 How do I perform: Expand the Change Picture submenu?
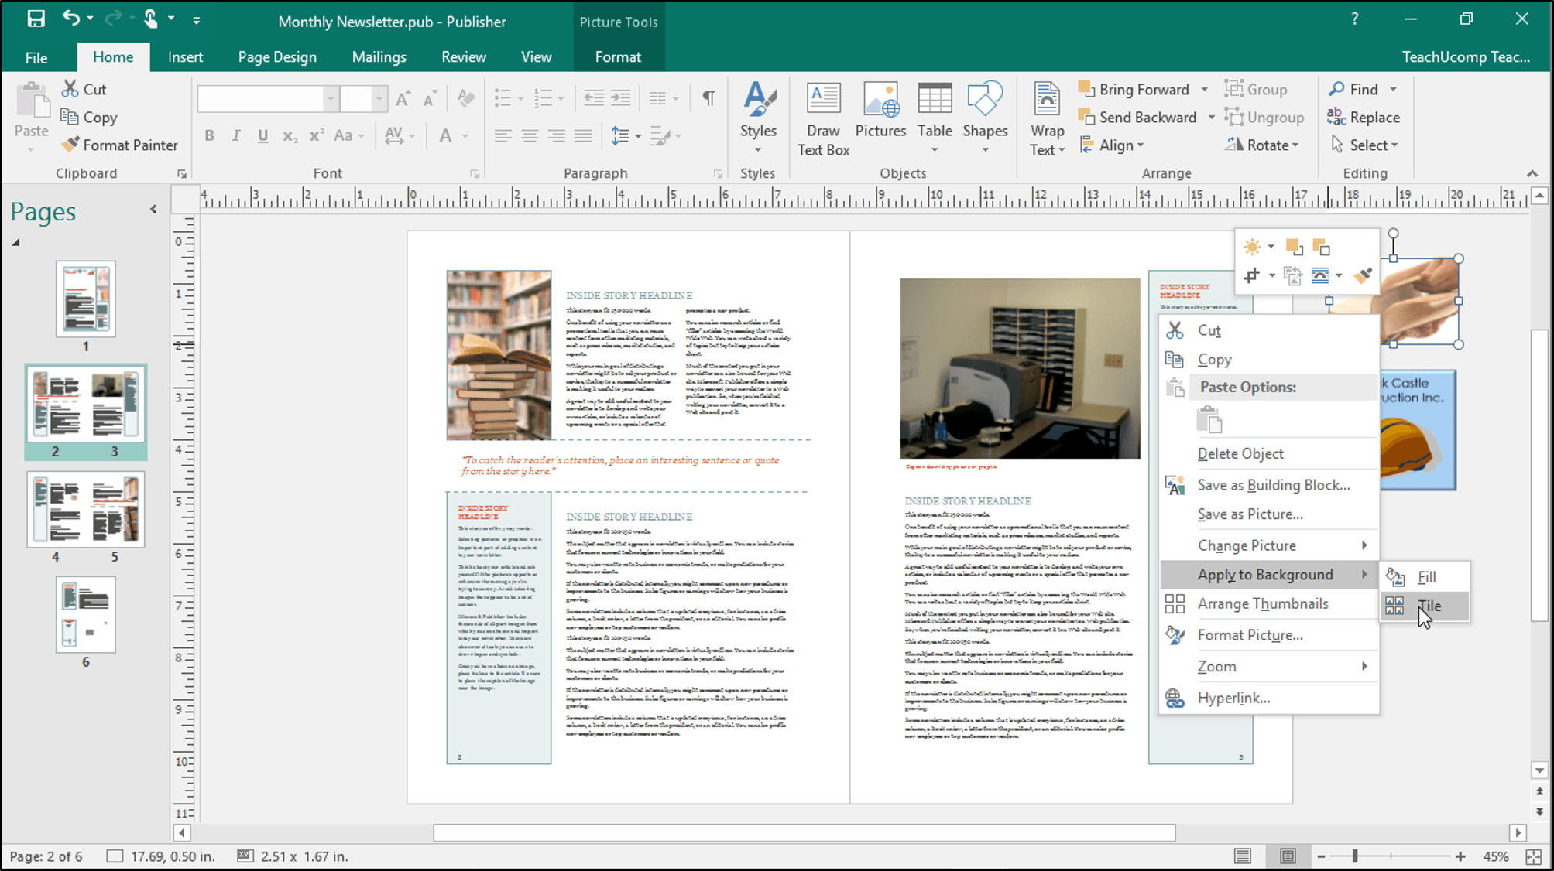click(x=1247, y=545)
